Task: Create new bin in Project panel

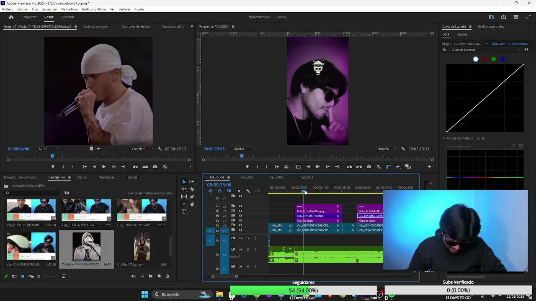Action: point(150,276)
